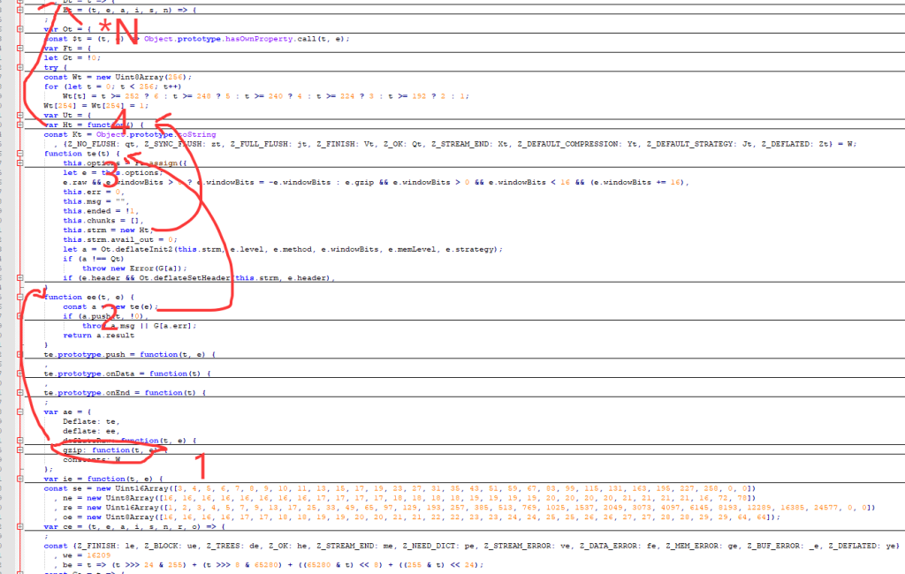Expand folded 'var Ht = function' block

click(20, 125)
